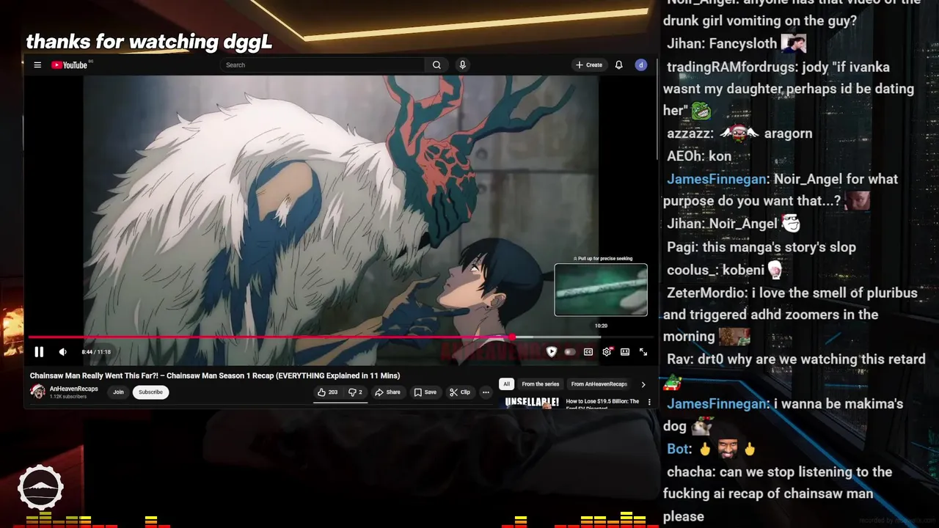Open the notifications bell
Image resolution: width=939 pixels, height=528 pixels.
[x=619, y=65]
